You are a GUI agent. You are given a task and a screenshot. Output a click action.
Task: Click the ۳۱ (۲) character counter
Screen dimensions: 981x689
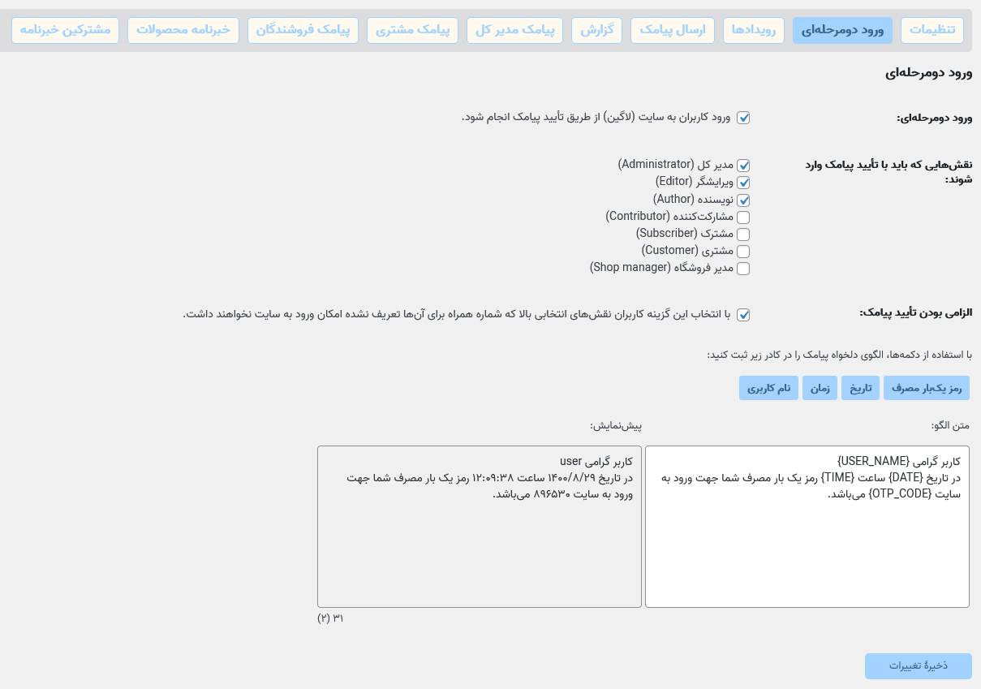coord(330,618)
